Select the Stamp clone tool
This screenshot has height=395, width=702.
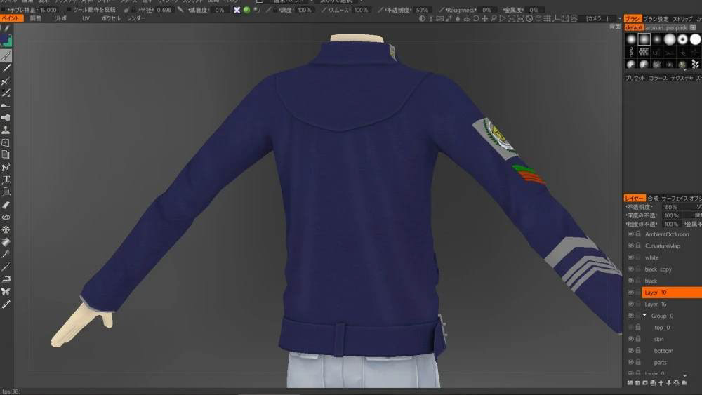click(x=6, y=130)
